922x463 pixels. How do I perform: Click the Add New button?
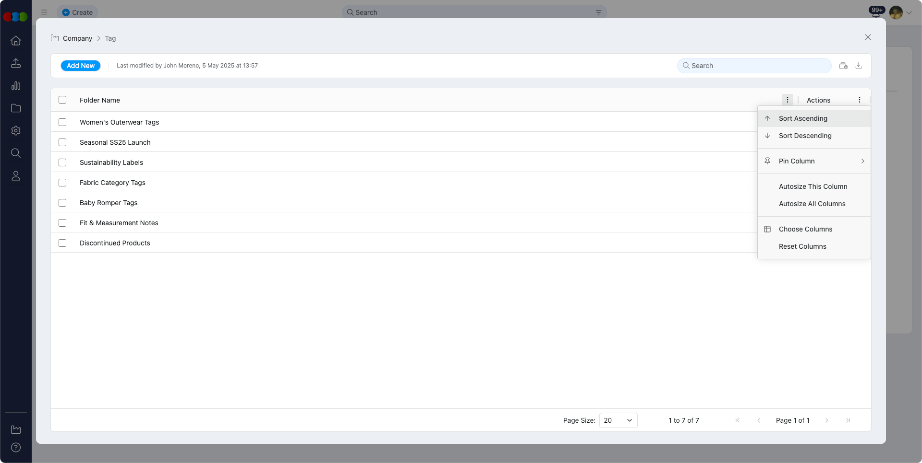click(81, 66)
